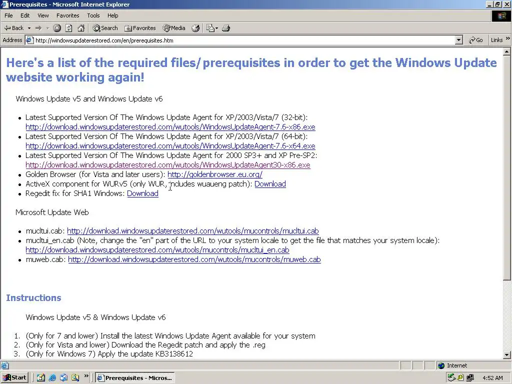Print the page with the printer icon
Screen dimensions: 512x384
click(226, 28)
